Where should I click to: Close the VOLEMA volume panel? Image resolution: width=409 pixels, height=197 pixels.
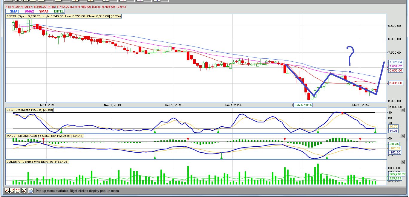pos(402,162)
